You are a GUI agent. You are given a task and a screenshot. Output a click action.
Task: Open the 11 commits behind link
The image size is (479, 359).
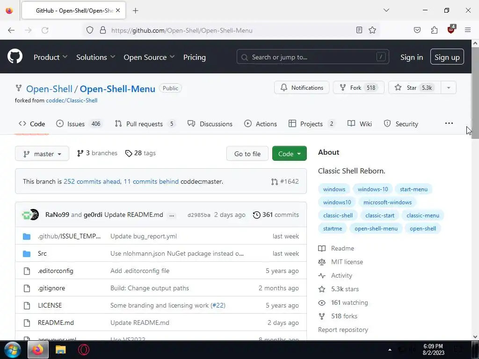[x=151, y=181]
